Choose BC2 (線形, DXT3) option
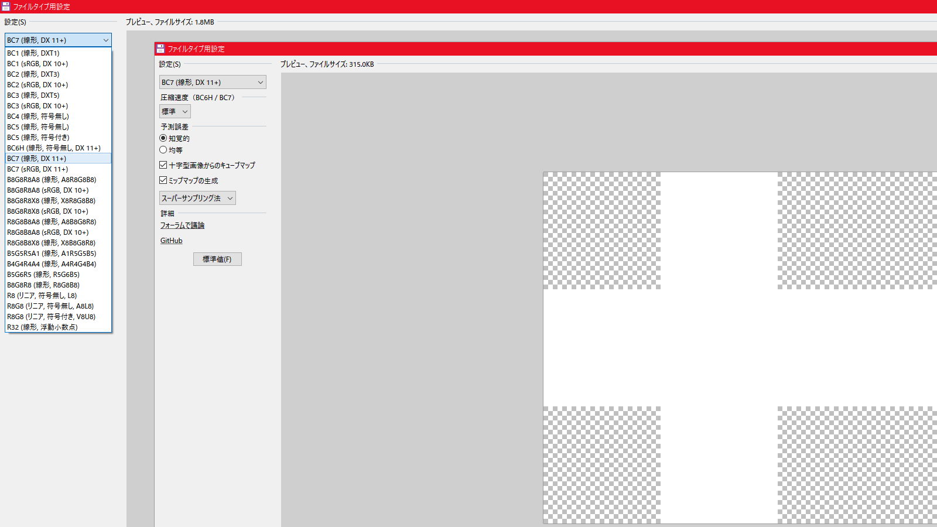937x527 pixels. [58, 74]
